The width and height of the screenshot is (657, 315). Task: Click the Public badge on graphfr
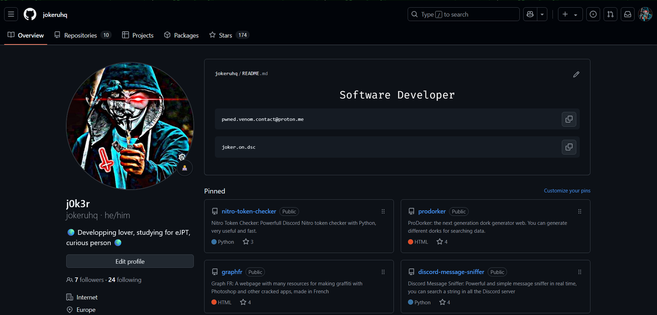pos(255,272)
